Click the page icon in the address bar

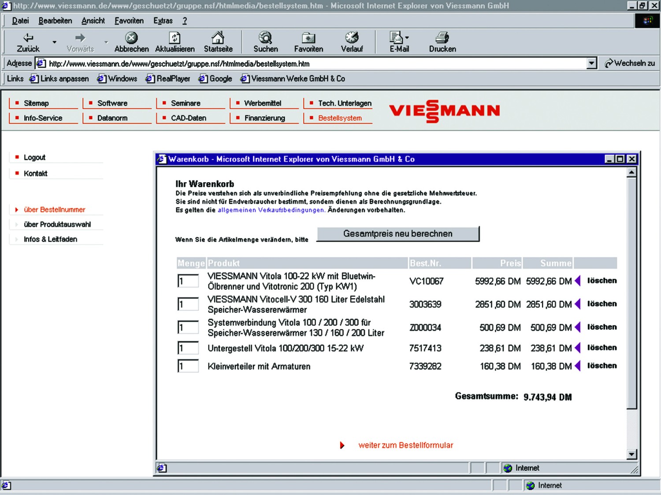pos(41,63)
